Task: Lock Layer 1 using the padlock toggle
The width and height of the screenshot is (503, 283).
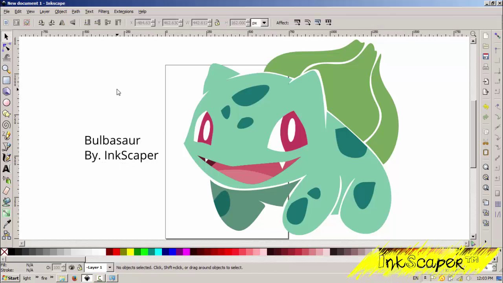Action: [80, 267]
